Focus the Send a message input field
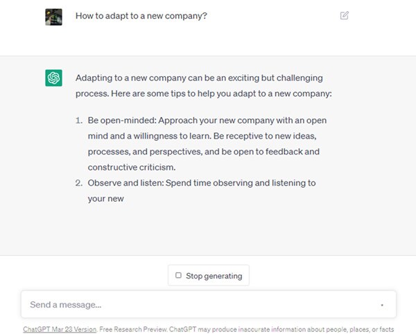416x334 pixels. tap(201, 305)
